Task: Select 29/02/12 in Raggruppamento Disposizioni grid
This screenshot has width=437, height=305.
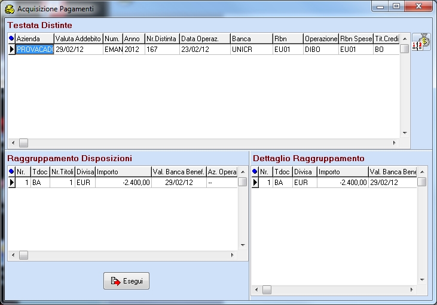Action: (x=179, y=182)
